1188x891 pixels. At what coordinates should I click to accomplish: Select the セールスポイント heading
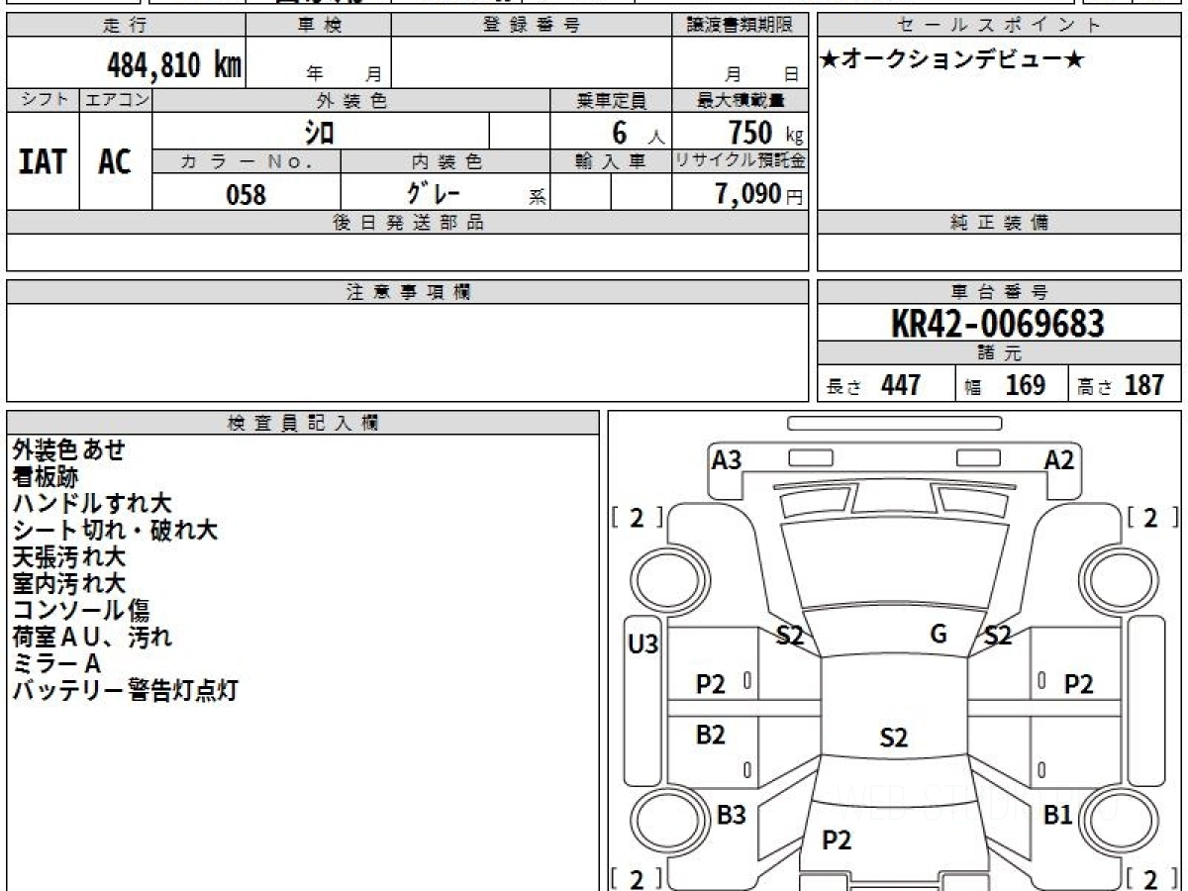click(x=999, y=26)
